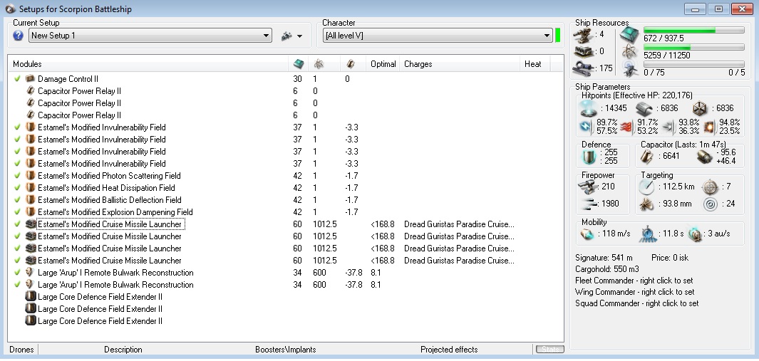
Task: Click the capacitor capacity icon 6641
Action: [x=648, y=157]
